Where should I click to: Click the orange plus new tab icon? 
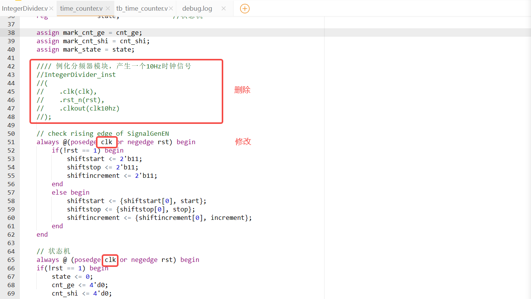(245, 8)
